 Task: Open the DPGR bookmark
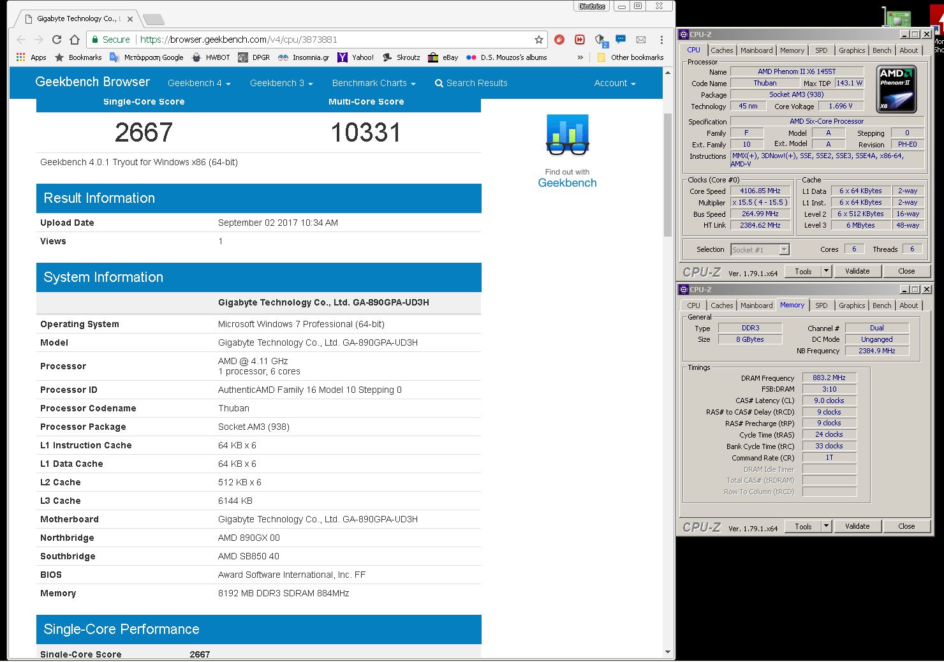(x=254, y=57)
